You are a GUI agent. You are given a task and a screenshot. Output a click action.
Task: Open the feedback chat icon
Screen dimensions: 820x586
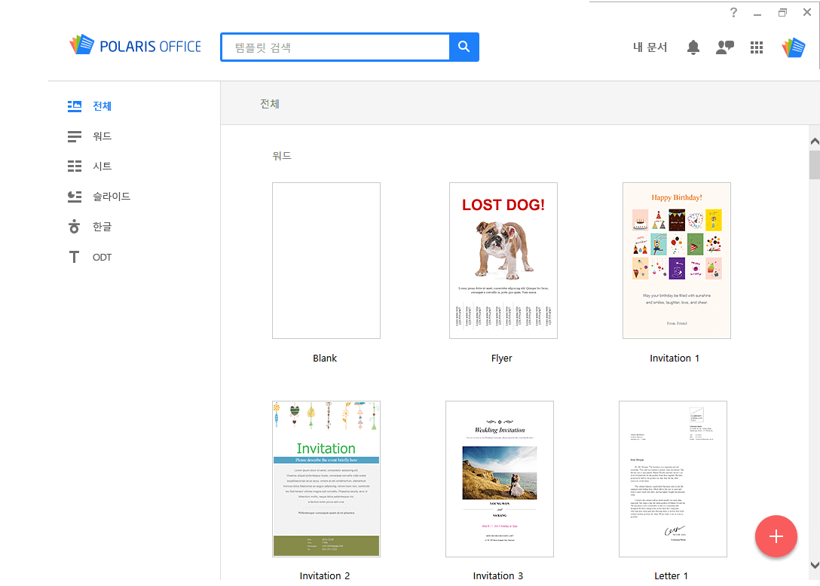click(x=724, y=47)
